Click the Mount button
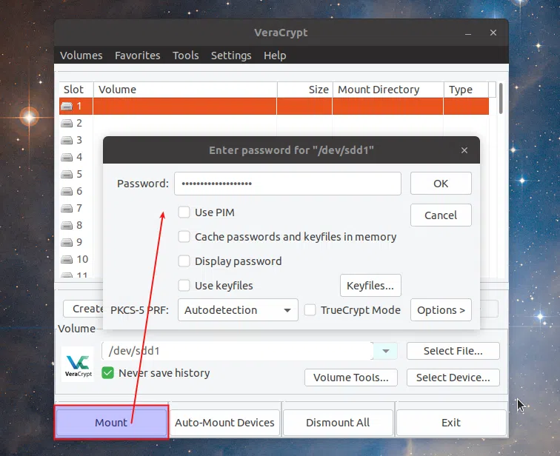The height and width of the screenshot is (456, 560). (x=111, y=423)
